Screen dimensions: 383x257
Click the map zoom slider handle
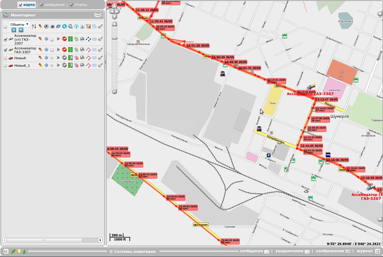coord(114,38)
